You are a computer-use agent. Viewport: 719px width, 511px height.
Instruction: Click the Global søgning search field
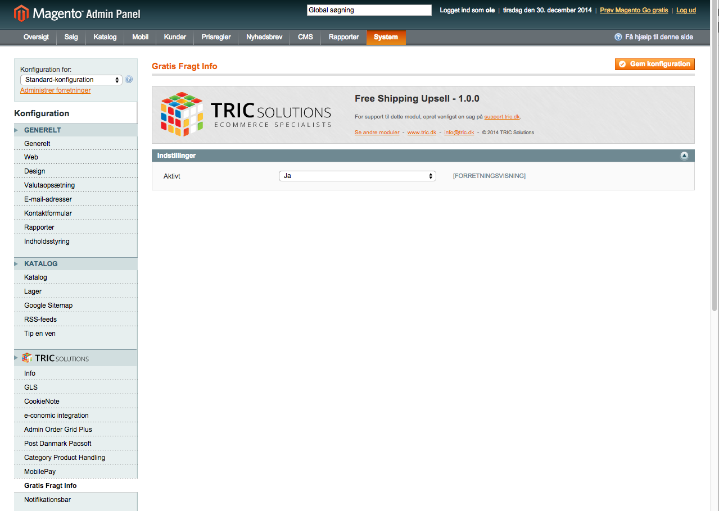tap(369, 10)
